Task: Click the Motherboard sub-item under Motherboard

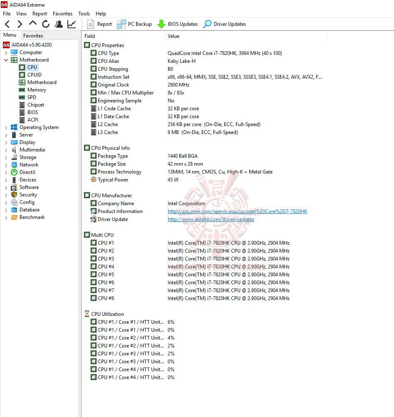Action: tap(42, 82)
